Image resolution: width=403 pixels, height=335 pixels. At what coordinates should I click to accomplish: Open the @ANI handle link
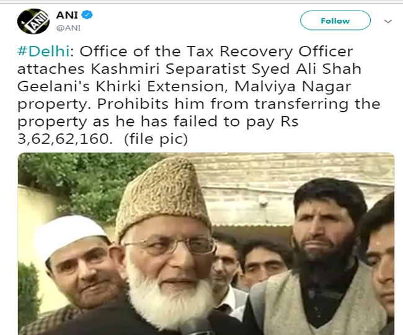click(x=68, y=28)
